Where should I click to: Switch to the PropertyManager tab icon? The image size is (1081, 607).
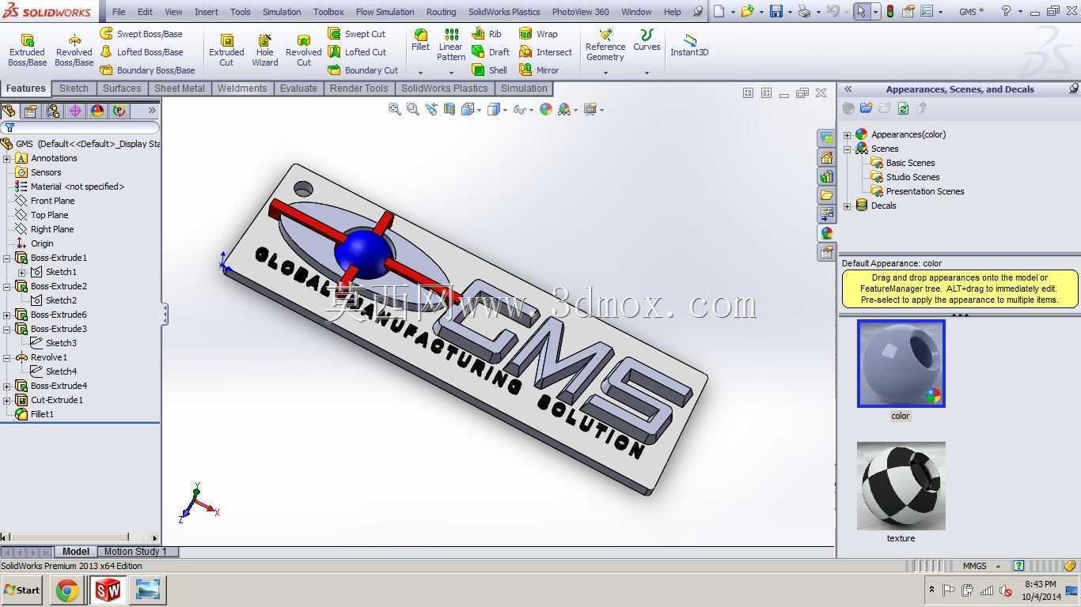(x=31, y=111)
